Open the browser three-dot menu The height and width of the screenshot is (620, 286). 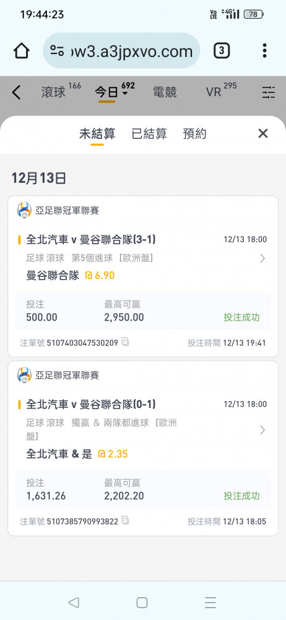265,51
